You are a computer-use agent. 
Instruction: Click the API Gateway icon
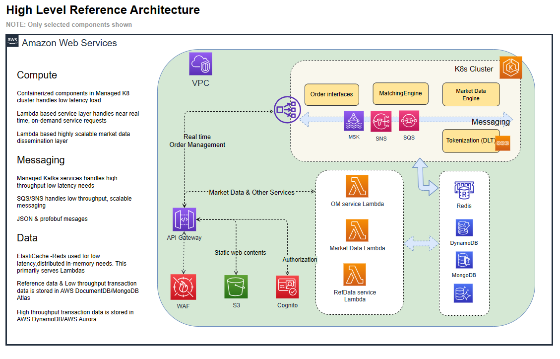click(185, 219)
